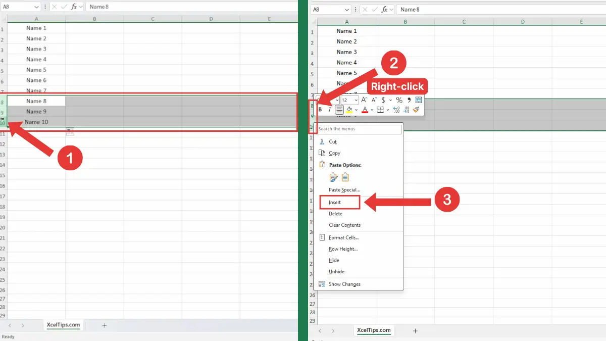The height and width of the screenshot is (341, 606).
Task: Toggle Center alignment in mini toolbar
Action: (339, 110)
